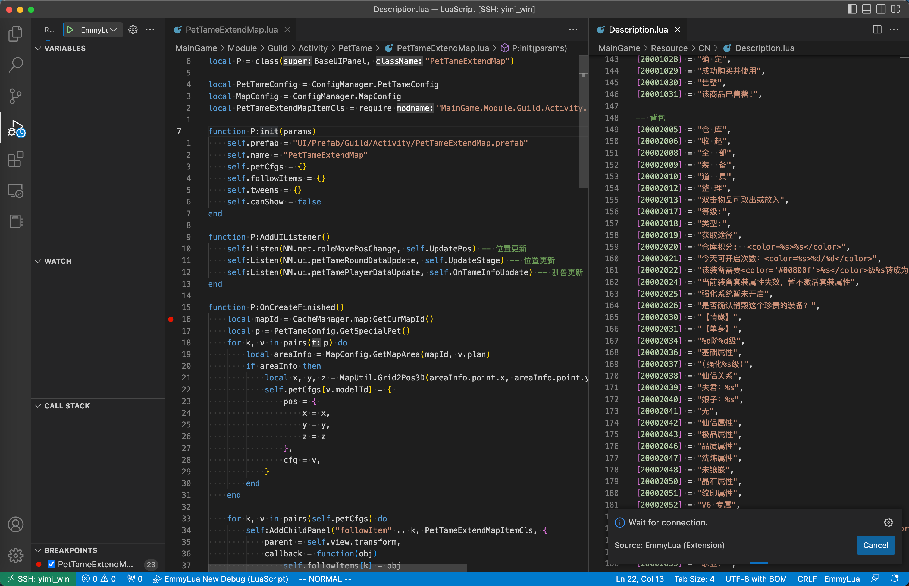Open the Search view icon
This screenshot has height=586, width=909.
[15, 65]
